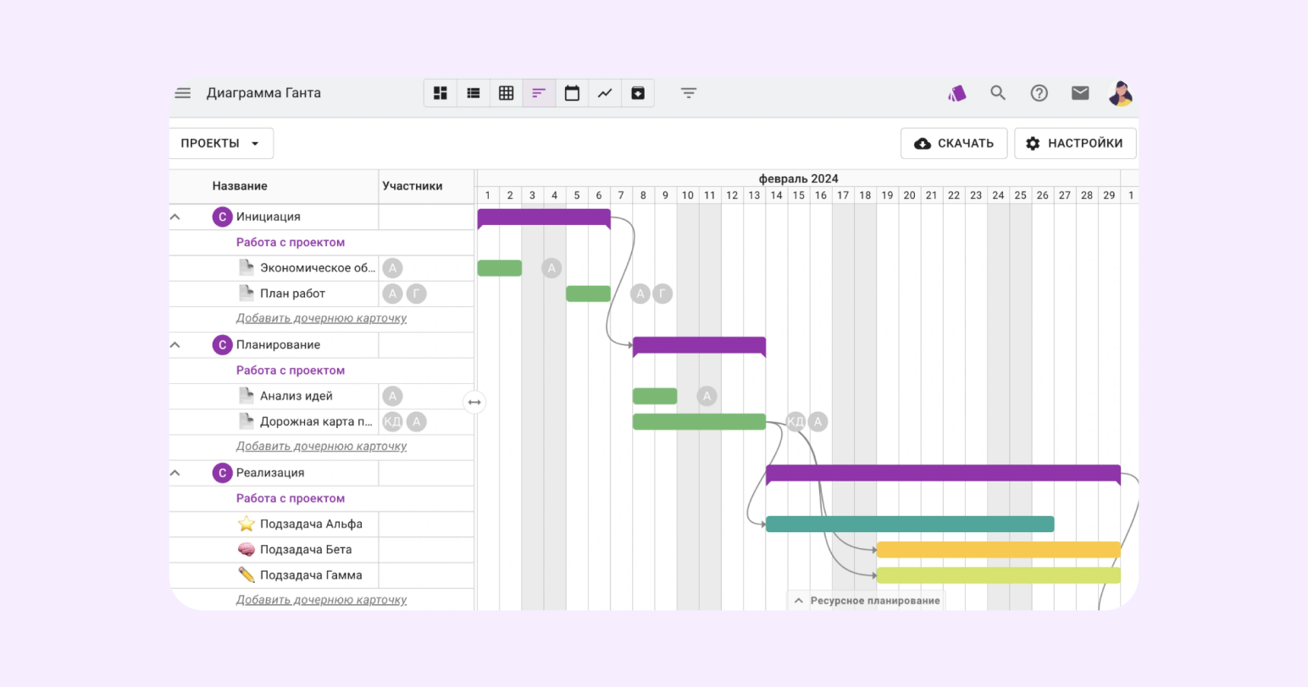Click the Название column header

(x=240, y=186)
